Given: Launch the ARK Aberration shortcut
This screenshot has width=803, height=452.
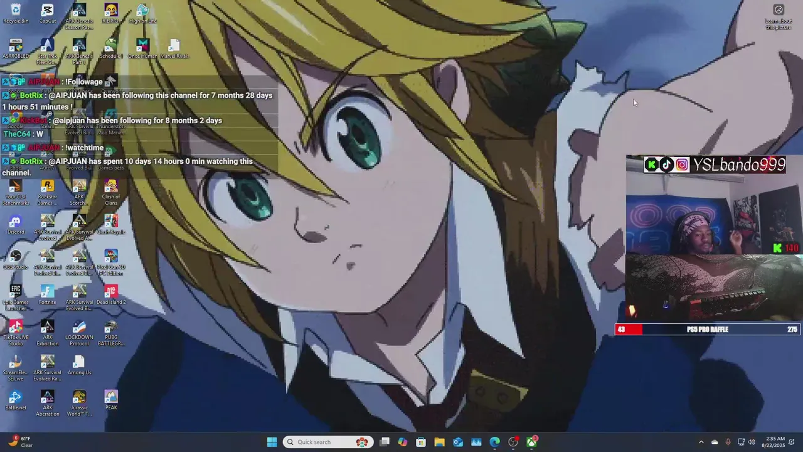Looking at the screenshot, I should click(x=48, y=403).
